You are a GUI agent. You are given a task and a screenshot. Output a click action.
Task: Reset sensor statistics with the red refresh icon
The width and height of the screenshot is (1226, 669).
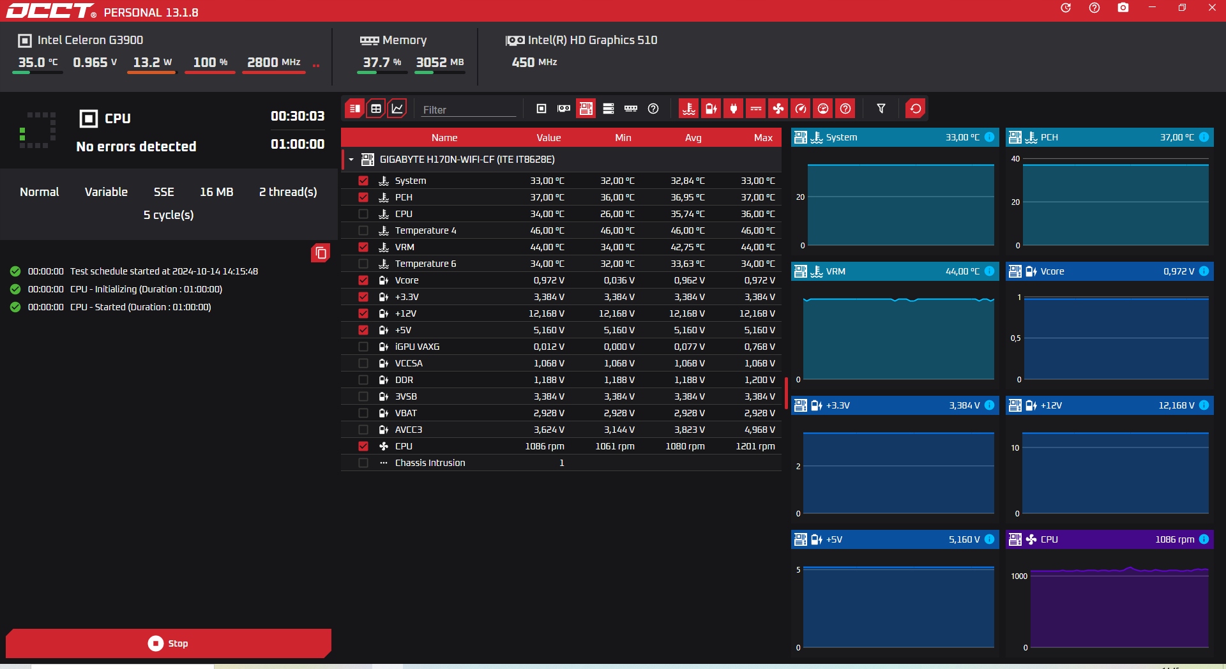[x=916, y=109]
